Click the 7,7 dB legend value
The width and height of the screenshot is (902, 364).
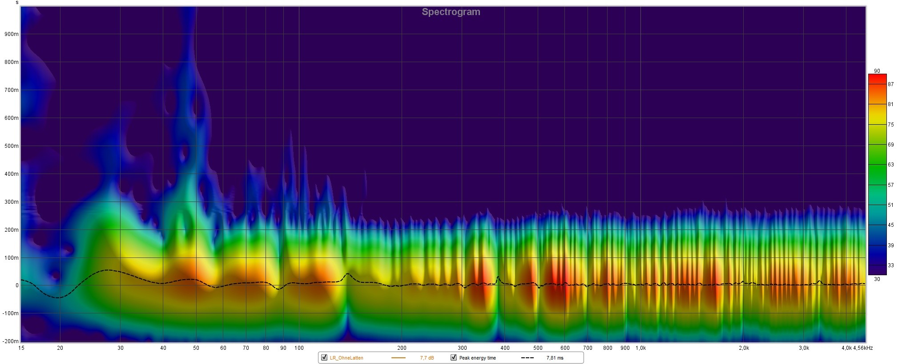pos(427,358)
